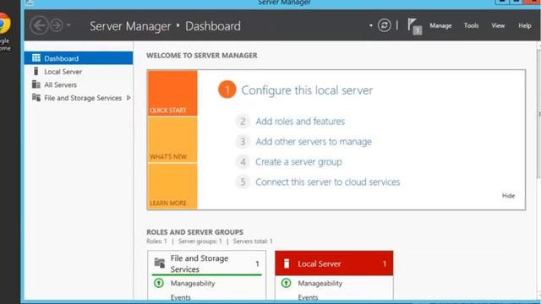Click the step 4 number circle

click(x=243, y=162)
